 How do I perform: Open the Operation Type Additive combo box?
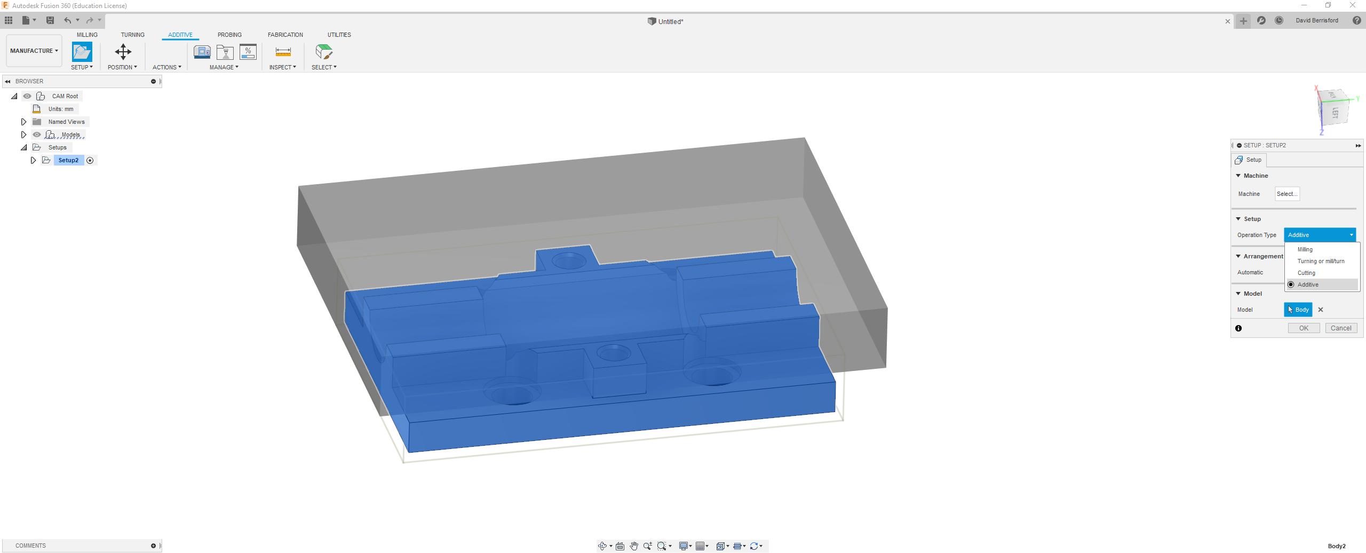(1320, 235)
